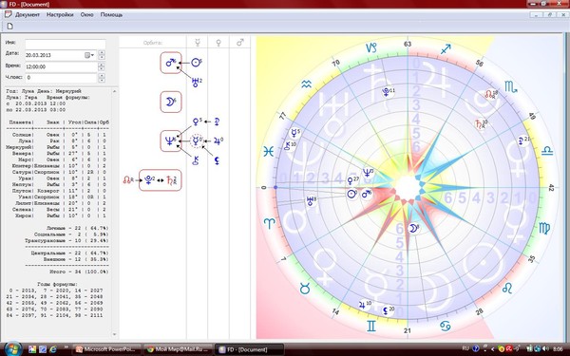Open the Помощь menu
The image size is (570, 356).
point(111,15)
